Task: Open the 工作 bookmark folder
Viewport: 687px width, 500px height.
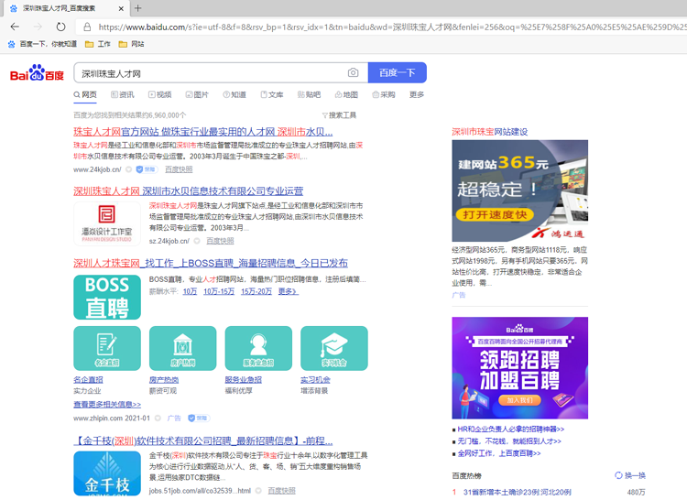Action: tap(98, 44)
